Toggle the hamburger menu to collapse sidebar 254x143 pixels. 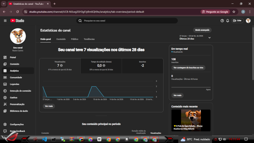tap(5, 21)
